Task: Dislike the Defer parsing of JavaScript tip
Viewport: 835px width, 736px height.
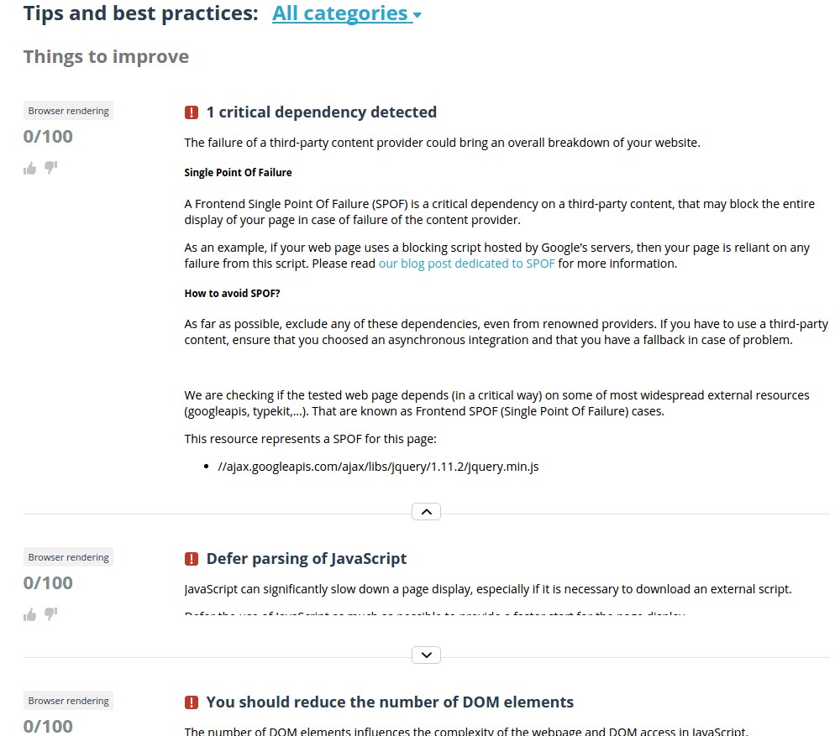Action: pyautogui.click(x=50, y=613)
